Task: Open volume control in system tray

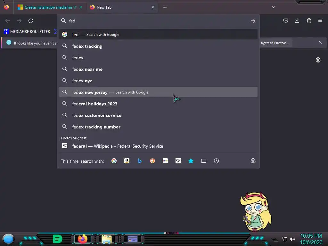Action: 292,239
